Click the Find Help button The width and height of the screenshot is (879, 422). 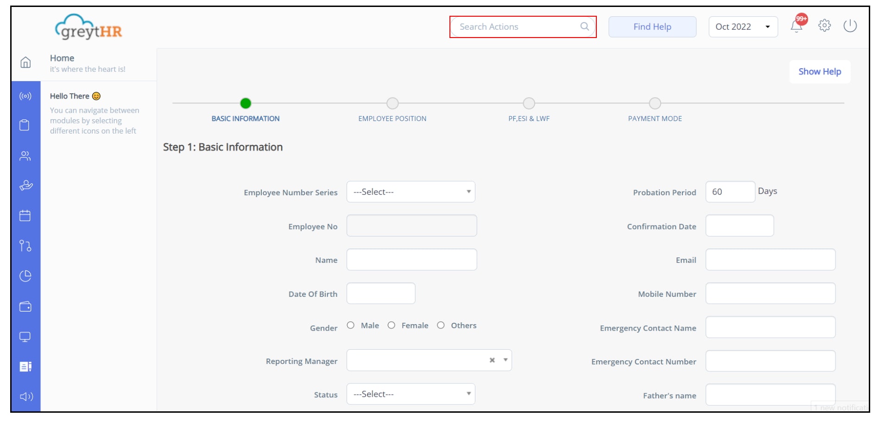[652, 26]
